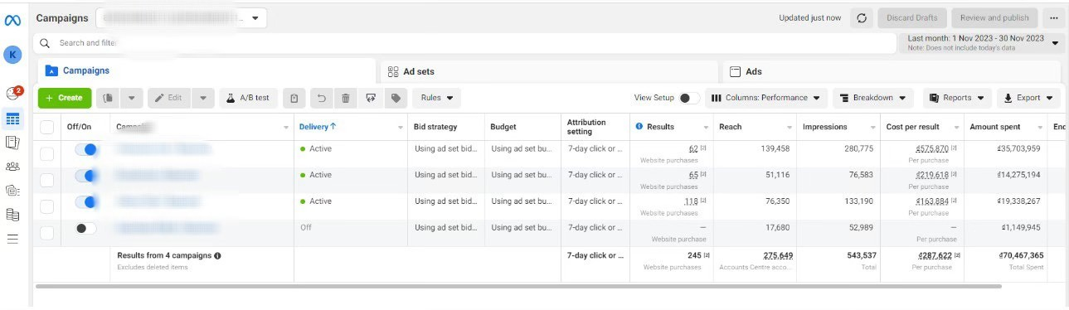
Task: Open the Breakdown dropdown
Action: (x=873, y=98)
